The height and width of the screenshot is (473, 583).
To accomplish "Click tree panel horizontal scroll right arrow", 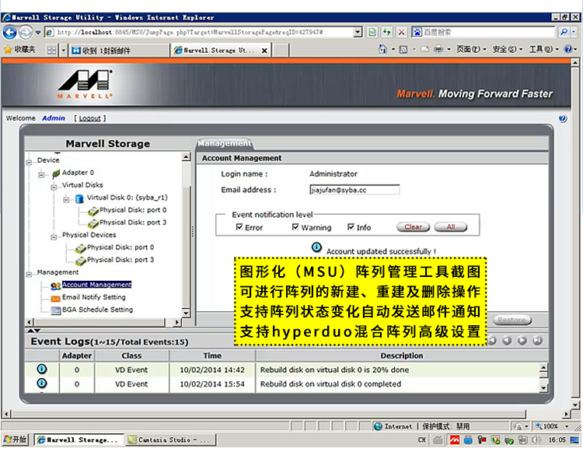I will click(x=177, y=322).
